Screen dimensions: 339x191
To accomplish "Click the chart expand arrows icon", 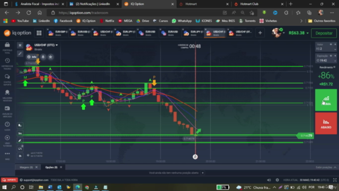I will click(x=20, y=54).
